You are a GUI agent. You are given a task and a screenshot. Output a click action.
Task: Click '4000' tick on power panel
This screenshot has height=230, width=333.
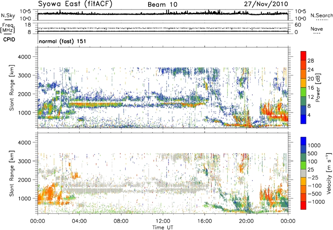coord(24,57)
